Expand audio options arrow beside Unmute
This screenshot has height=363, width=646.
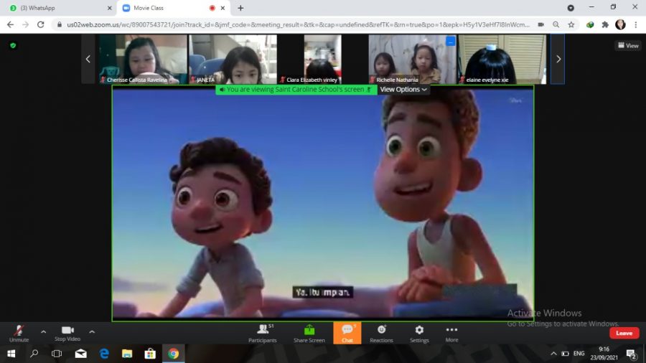tap(43, 331)
